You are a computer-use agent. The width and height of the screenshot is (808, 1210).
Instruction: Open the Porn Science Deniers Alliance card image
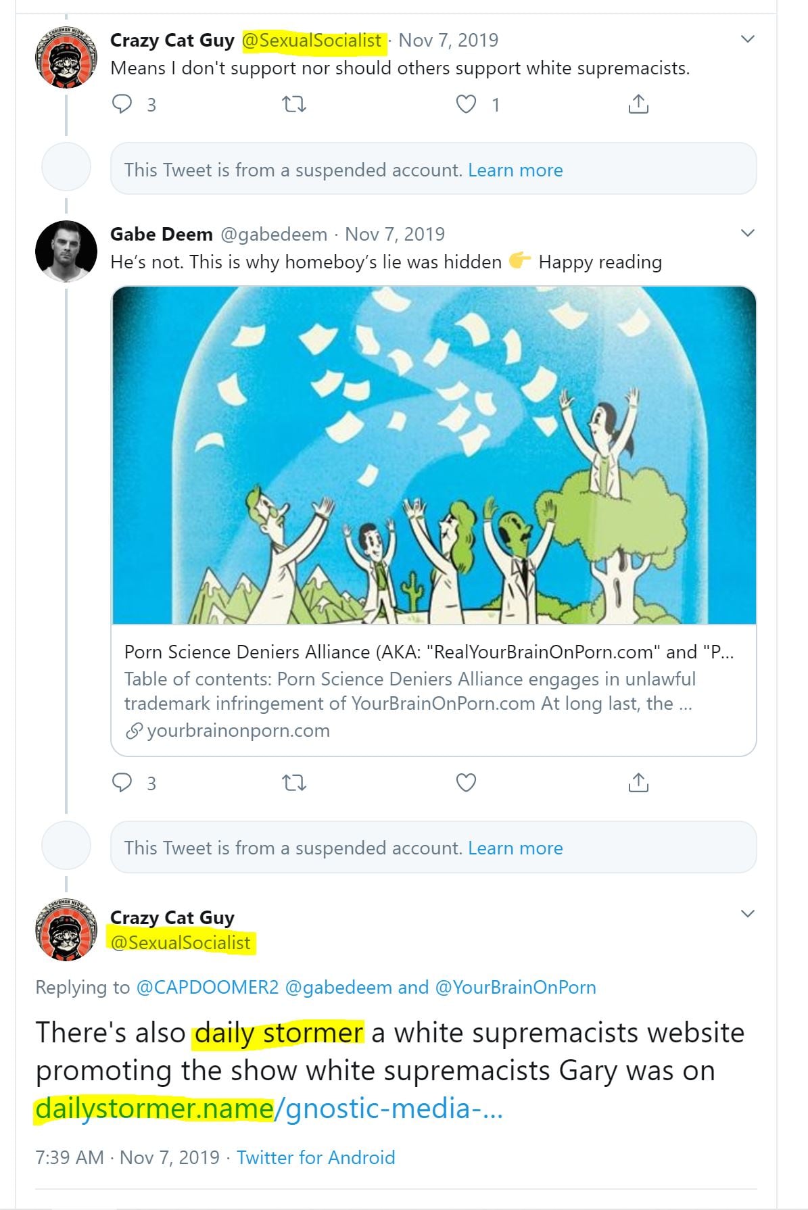(x=433, y=455)
